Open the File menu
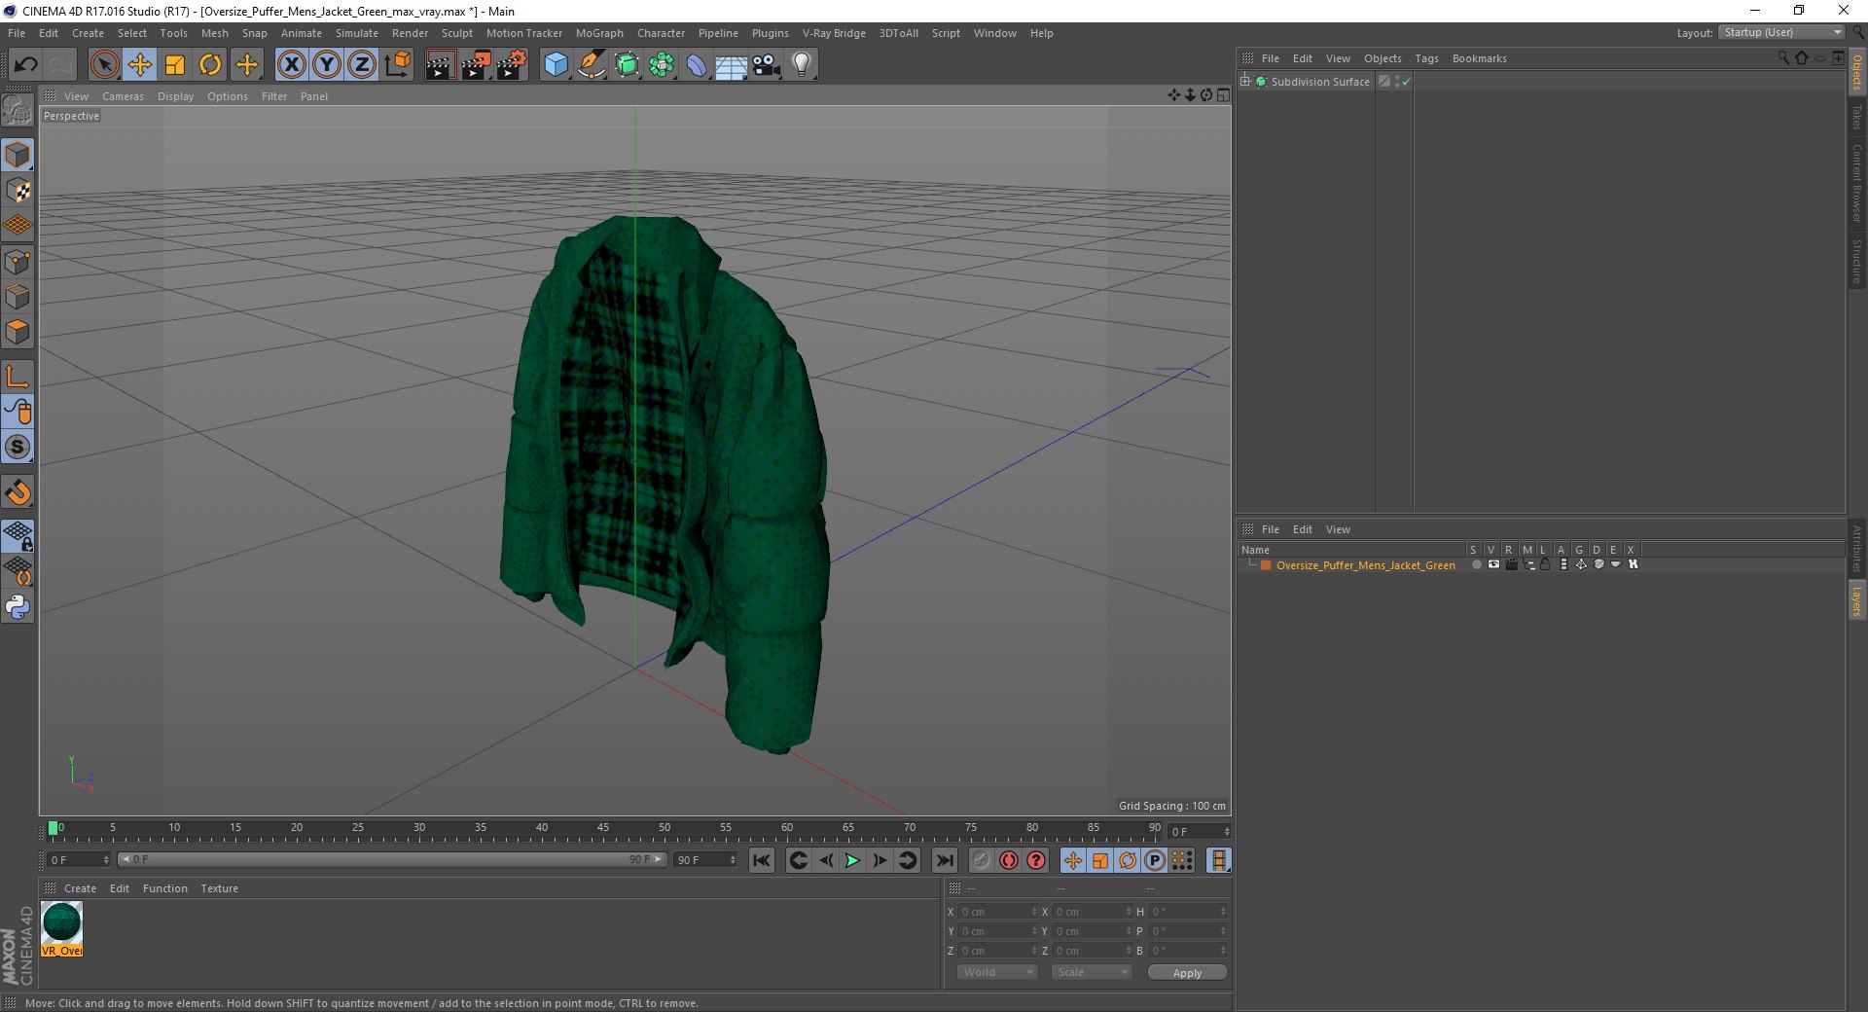The image size is (1868, 1012). click(x=17, y=33)
